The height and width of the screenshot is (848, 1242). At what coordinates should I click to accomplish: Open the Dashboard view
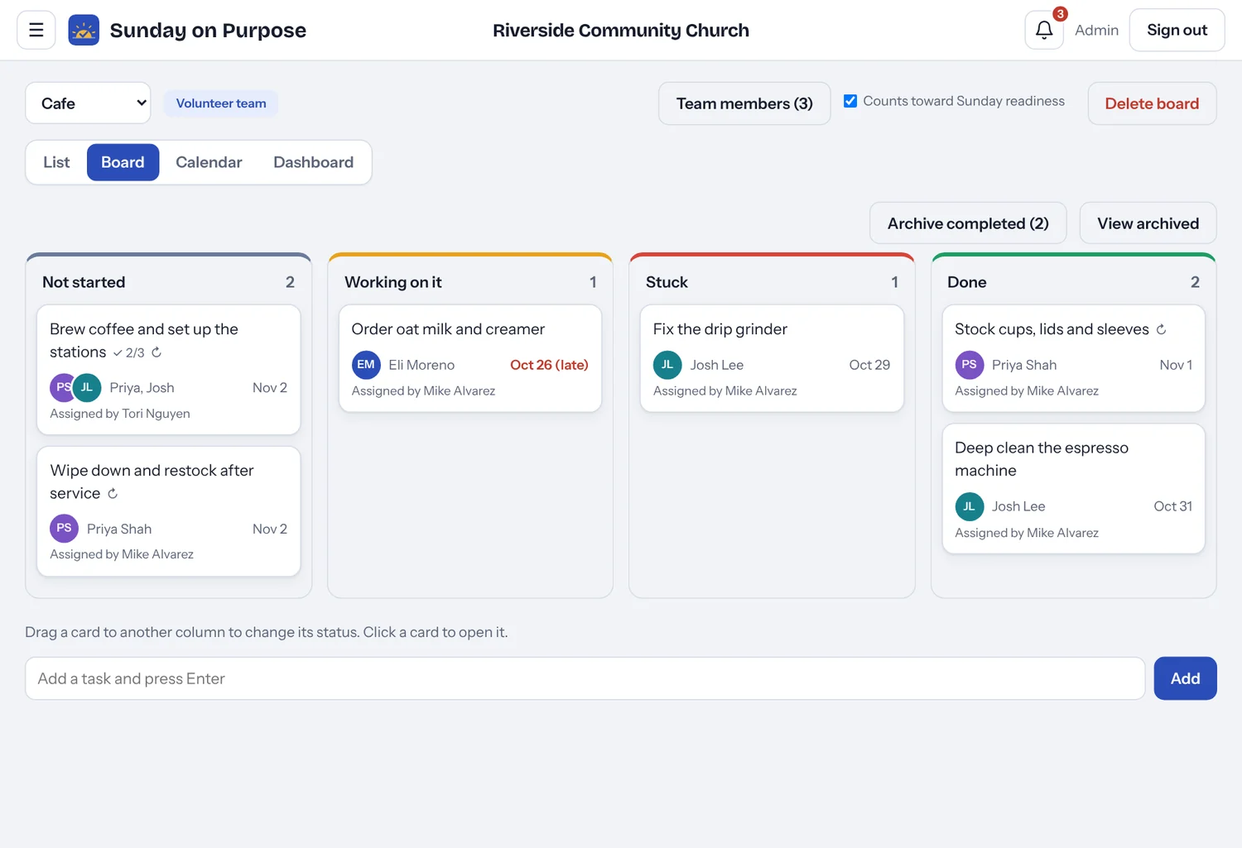click(x=313, y=162)
